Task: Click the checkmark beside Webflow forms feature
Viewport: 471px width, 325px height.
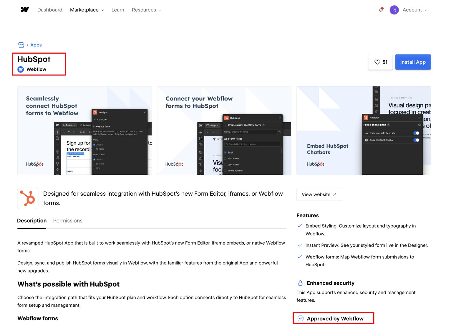Action: click(x=300, y=257)
